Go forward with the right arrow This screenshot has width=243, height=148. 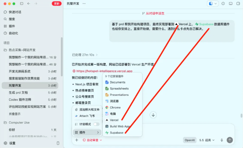36,3
